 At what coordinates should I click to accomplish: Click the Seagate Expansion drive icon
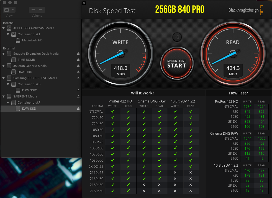click(9, 54)
